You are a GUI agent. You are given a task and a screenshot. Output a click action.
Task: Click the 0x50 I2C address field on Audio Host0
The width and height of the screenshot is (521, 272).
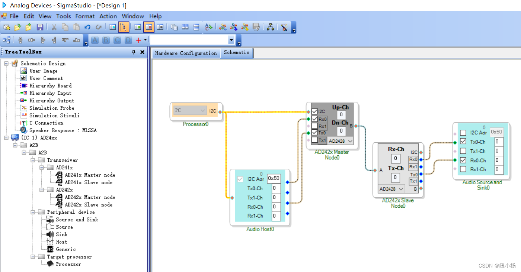(274, 178)
